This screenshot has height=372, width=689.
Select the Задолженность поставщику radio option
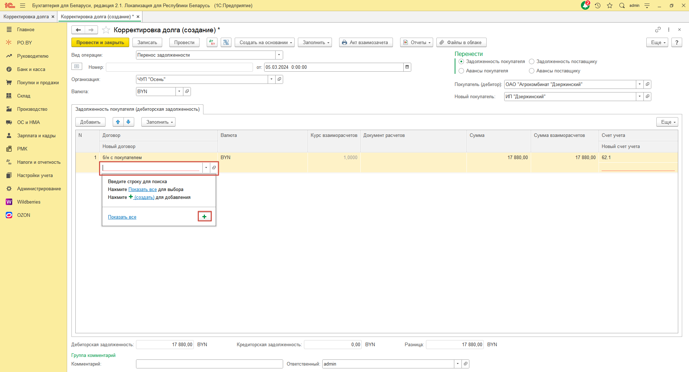point(532,62)
